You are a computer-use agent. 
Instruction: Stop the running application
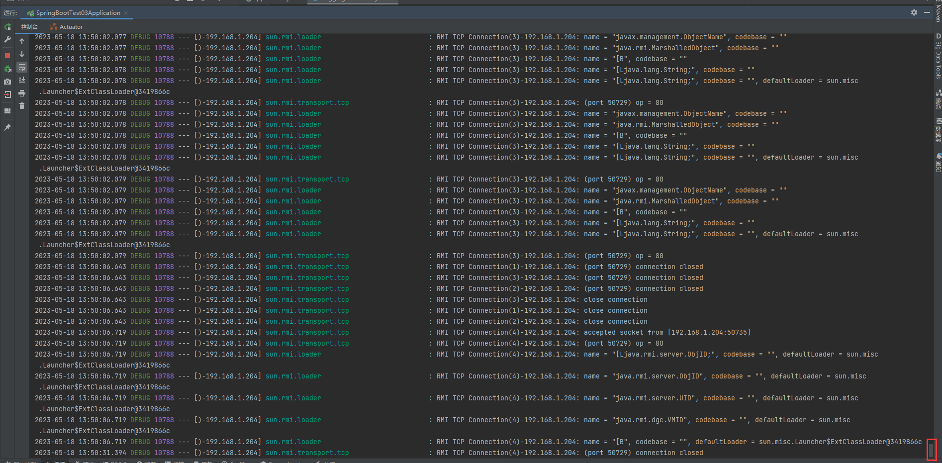7,56
